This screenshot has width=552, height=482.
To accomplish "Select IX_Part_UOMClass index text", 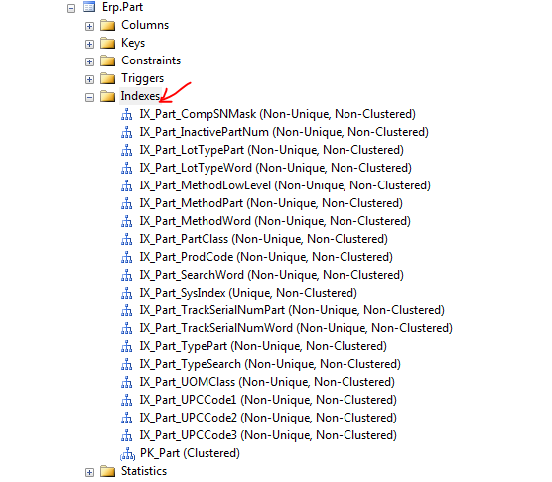I will click(x=267, y=383).
